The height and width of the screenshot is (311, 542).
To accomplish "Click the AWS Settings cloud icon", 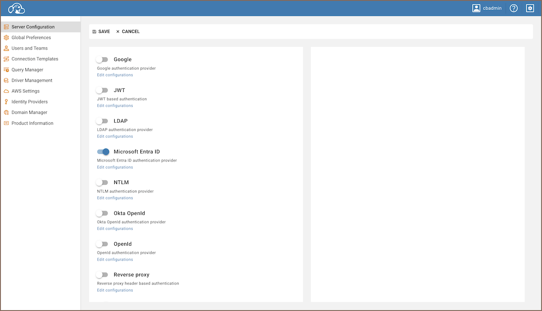I will [6, 91].
